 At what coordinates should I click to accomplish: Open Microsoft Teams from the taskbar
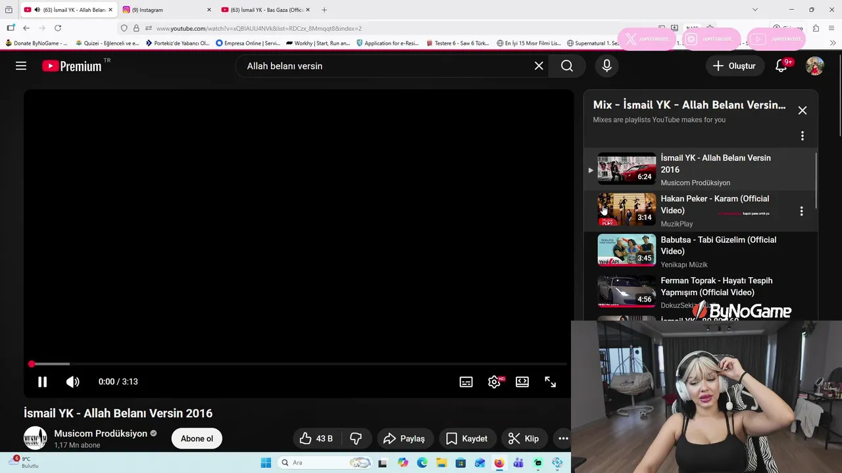(x=518, y=462)
